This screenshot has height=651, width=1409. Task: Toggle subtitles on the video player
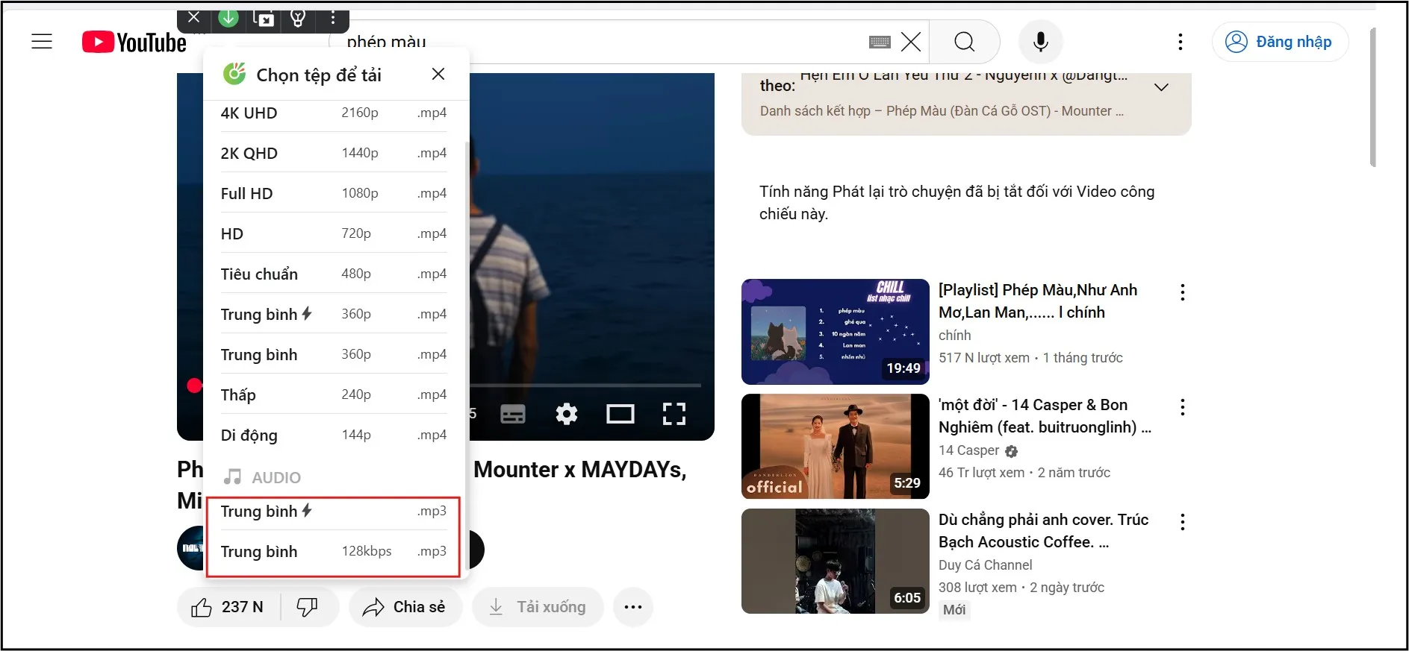pos(512,414)
